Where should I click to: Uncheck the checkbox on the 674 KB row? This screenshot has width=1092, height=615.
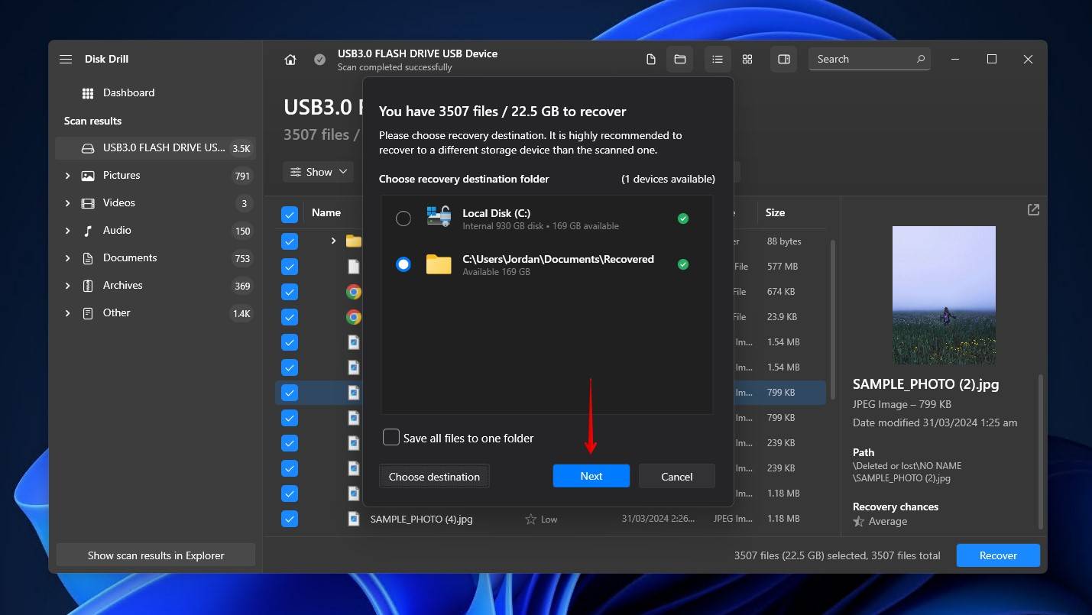tap(290, 292)
